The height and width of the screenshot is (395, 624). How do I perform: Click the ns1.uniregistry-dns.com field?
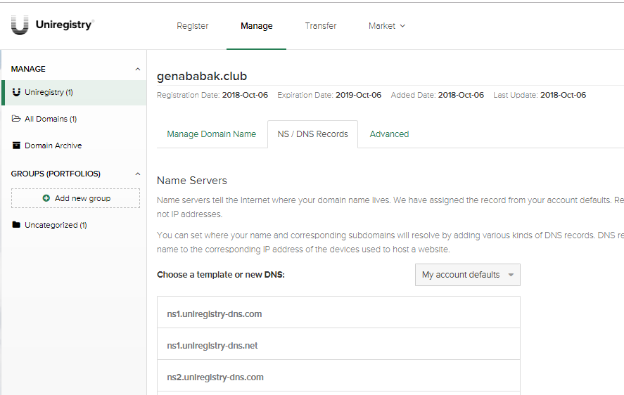tap(338, 312)
